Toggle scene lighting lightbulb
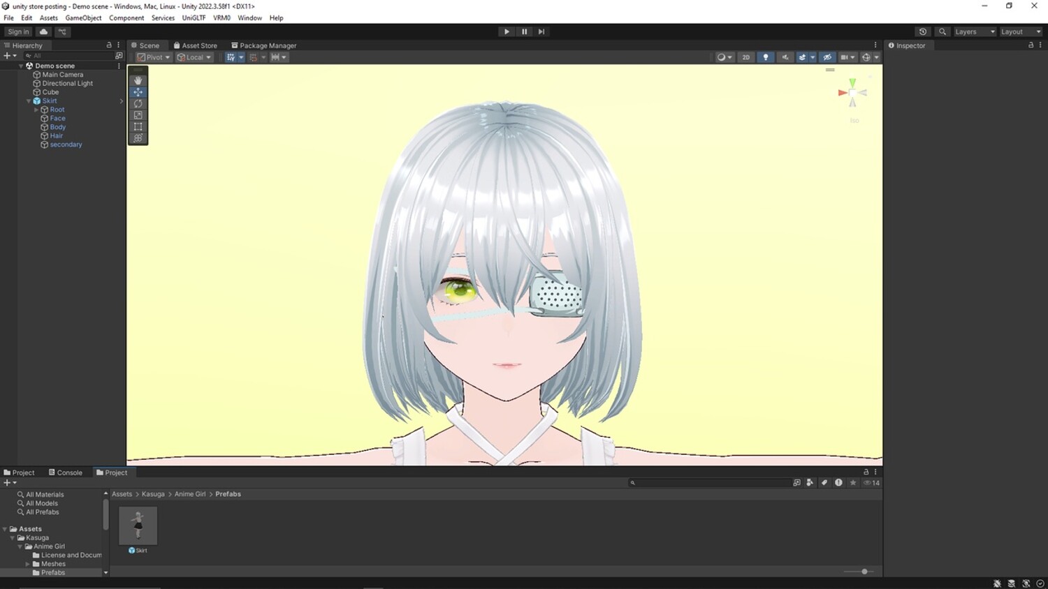This screenshot has width=1048, height=589. point(766,57)
